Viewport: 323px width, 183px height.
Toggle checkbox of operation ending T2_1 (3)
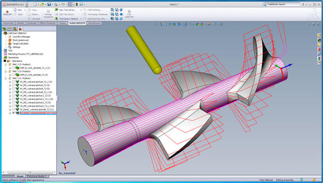pyautogui.click(x=13, y=82)
